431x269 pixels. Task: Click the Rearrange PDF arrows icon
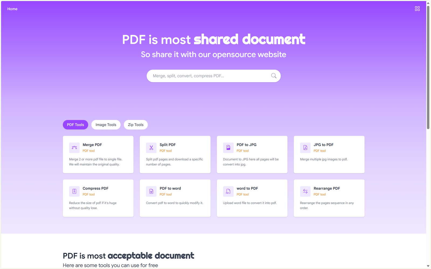pos(305,191)
